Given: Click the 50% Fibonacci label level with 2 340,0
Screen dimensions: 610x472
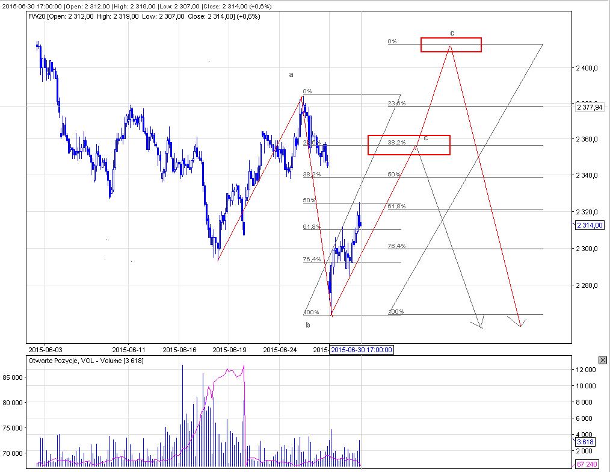Looking at the screenshot, I should [393, 174].
